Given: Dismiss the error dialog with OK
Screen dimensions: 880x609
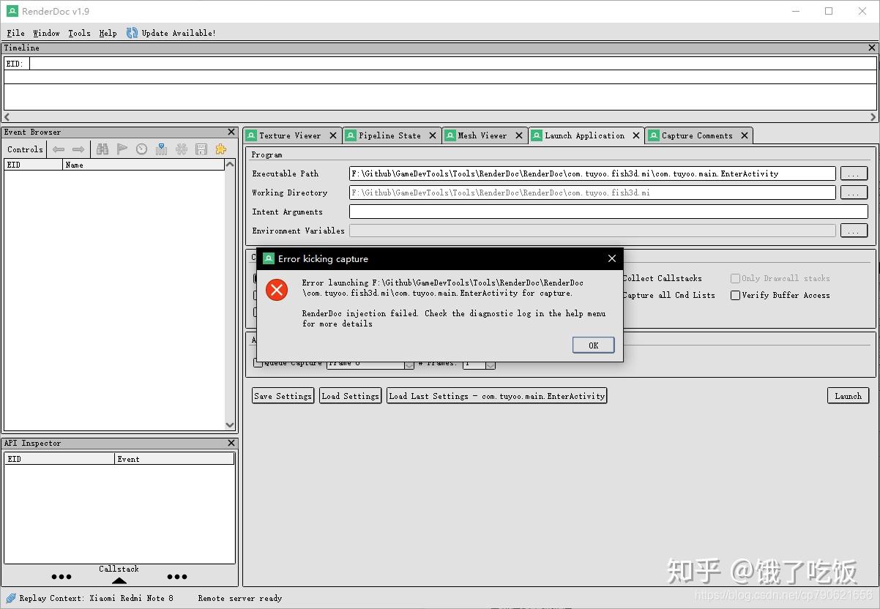Looking at the screenshot, I should click(593, 345).
